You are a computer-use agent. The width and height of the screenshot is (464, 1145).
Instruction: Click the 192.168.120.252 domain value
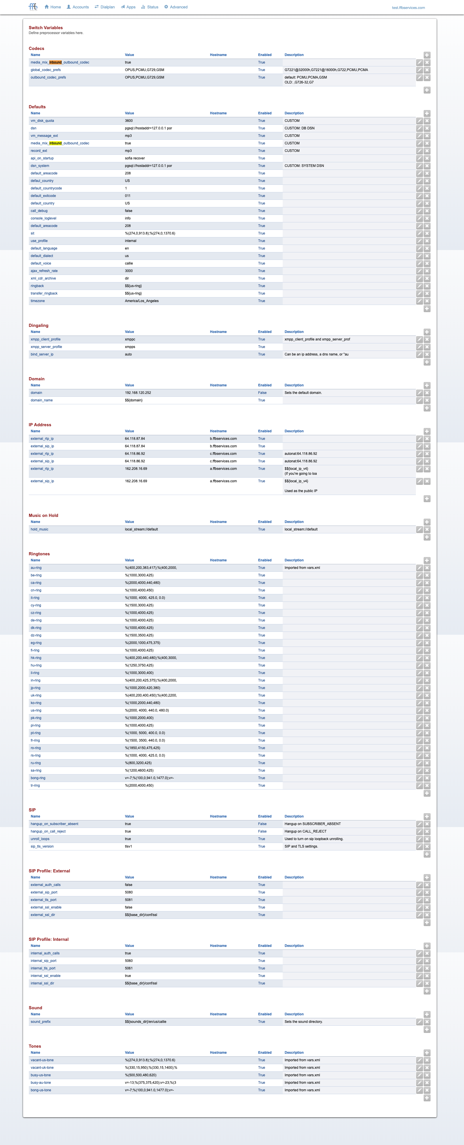(x=138, y=393)
